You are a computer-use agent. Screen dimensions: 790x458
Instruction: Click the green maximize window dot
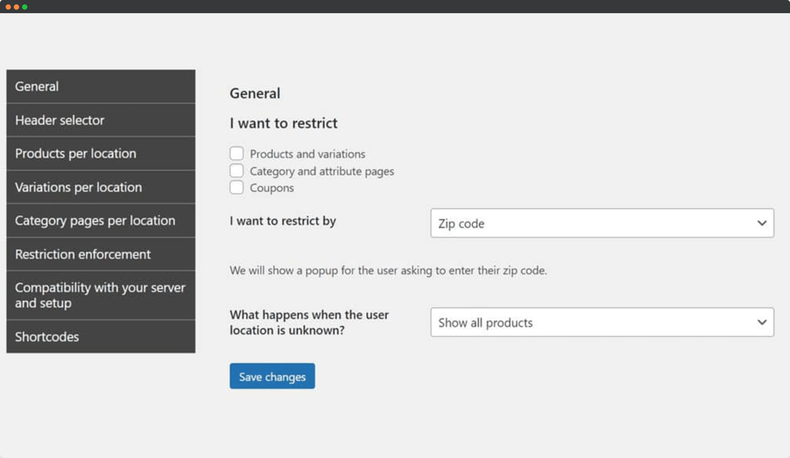point(25,7)
